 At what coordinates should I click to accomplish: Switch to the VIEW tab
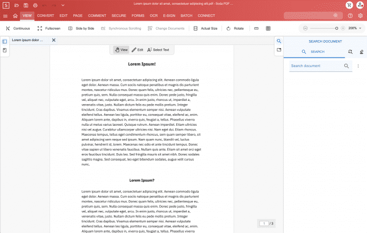tap(27, 16)
